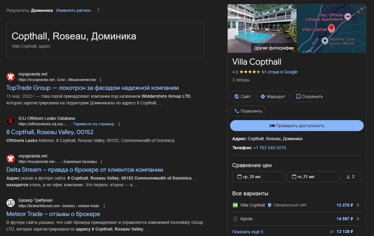The width and height of the screenshot is (374, 236).
Task: Click the Сравнение цен heading
Action: (x=252, y=165)
